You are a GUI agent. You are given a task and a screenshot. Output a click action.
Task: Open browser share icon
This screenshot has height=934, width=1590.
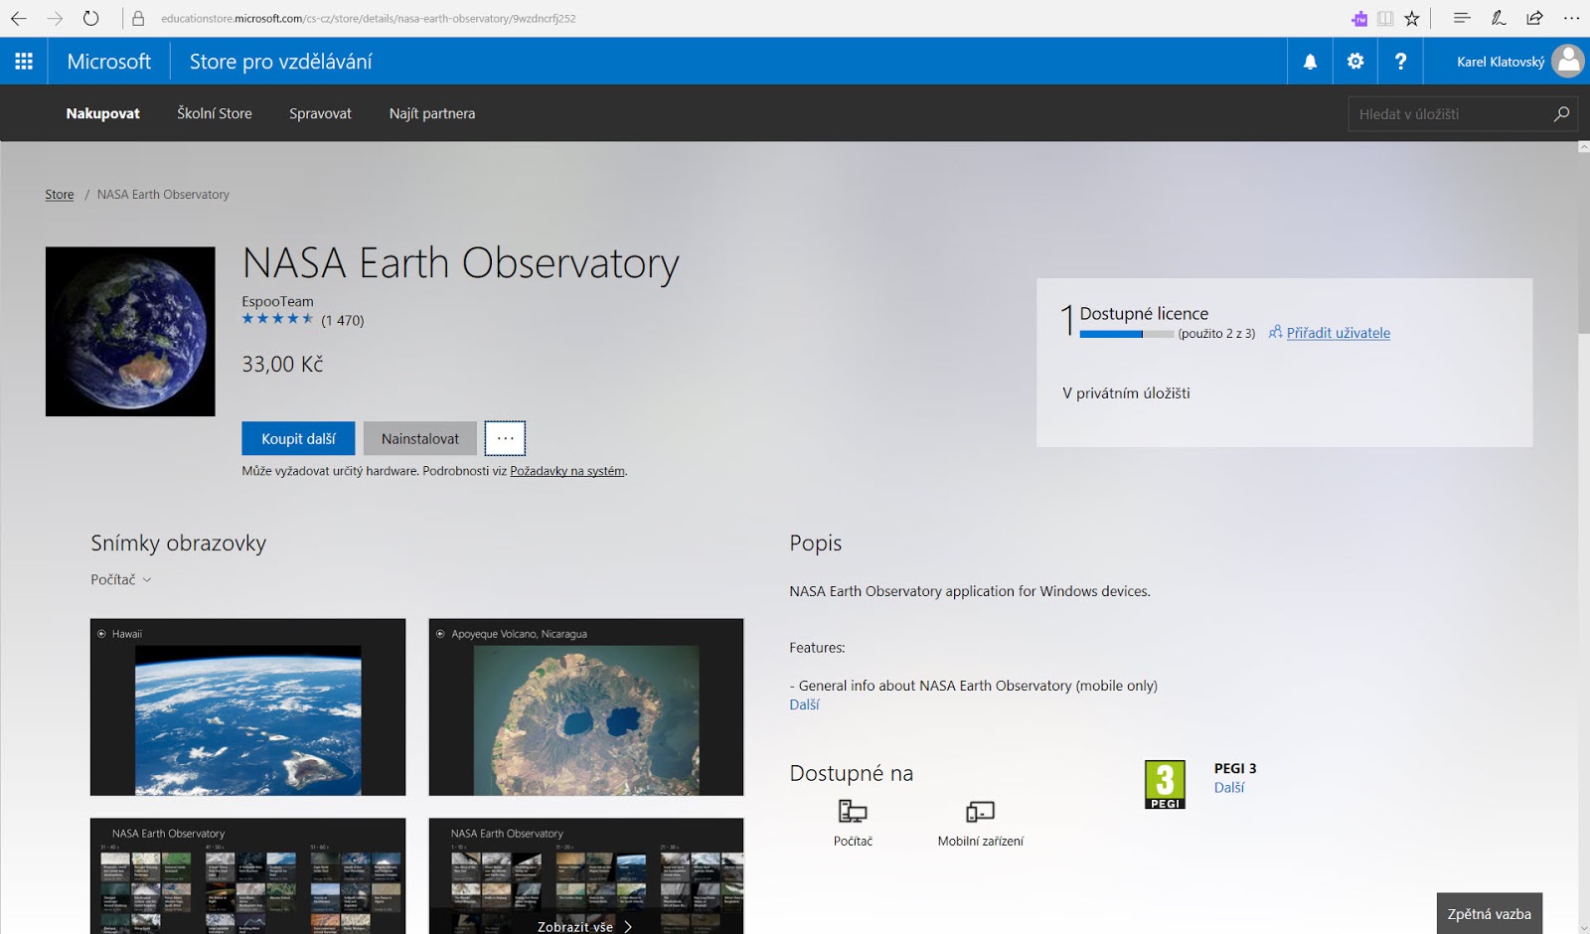coord(1534,18)
